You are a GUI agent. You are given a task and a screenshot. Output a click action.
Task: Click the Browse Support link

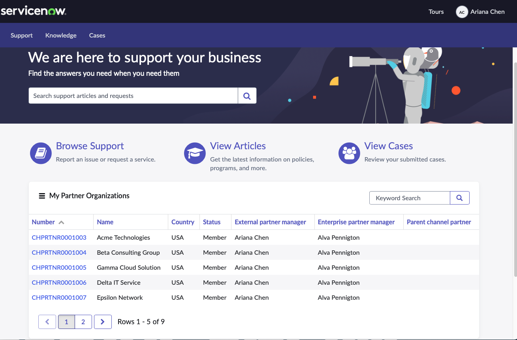[x=90, y=146]
